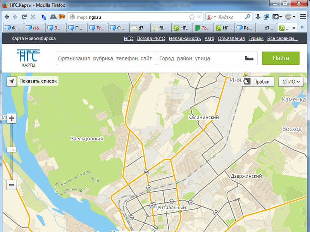
Task: Click the city skyline icon in location field
Action: (250, 58)
